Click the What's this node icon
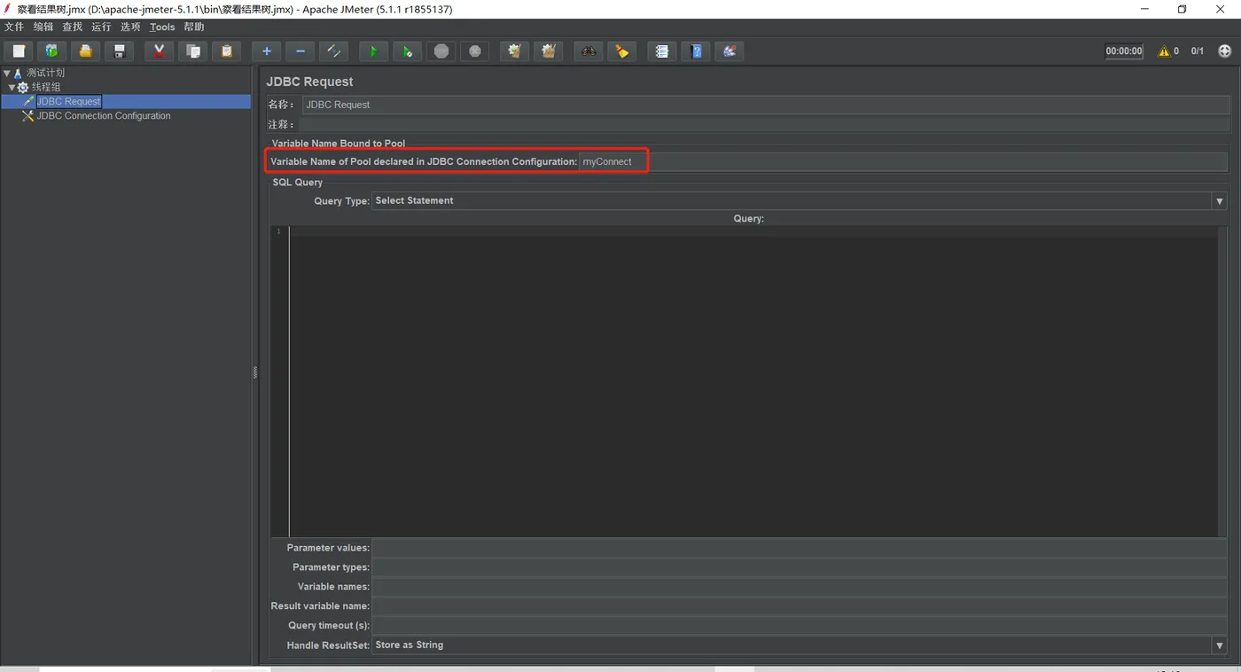 coord(730,51)
